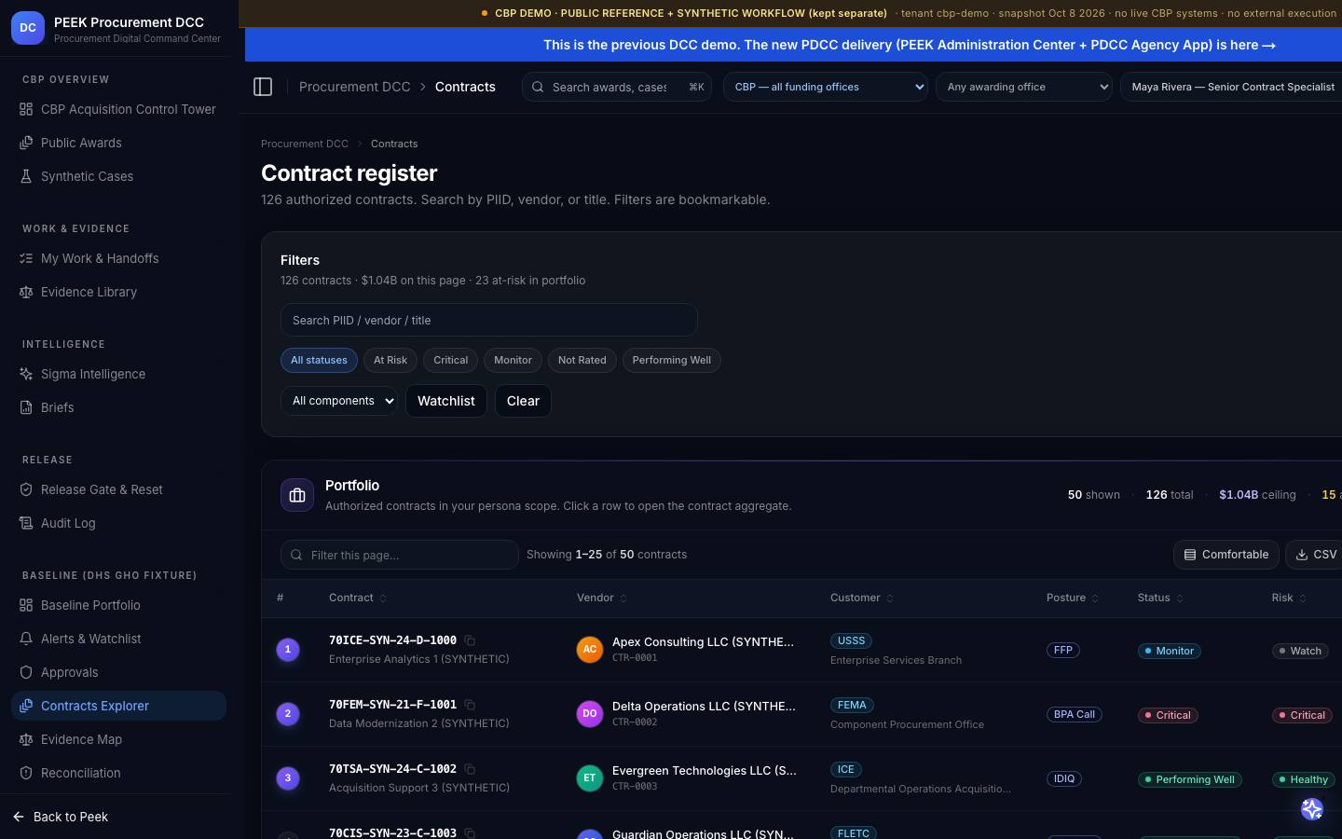1342x839 pixels.
Task: Click Apex Consulting AC avatar
Action: click(590, 650)
